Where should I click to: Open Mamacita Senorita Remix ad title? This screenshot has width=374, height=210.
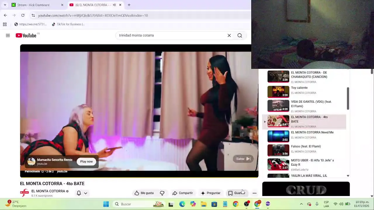tap(55, 160)
